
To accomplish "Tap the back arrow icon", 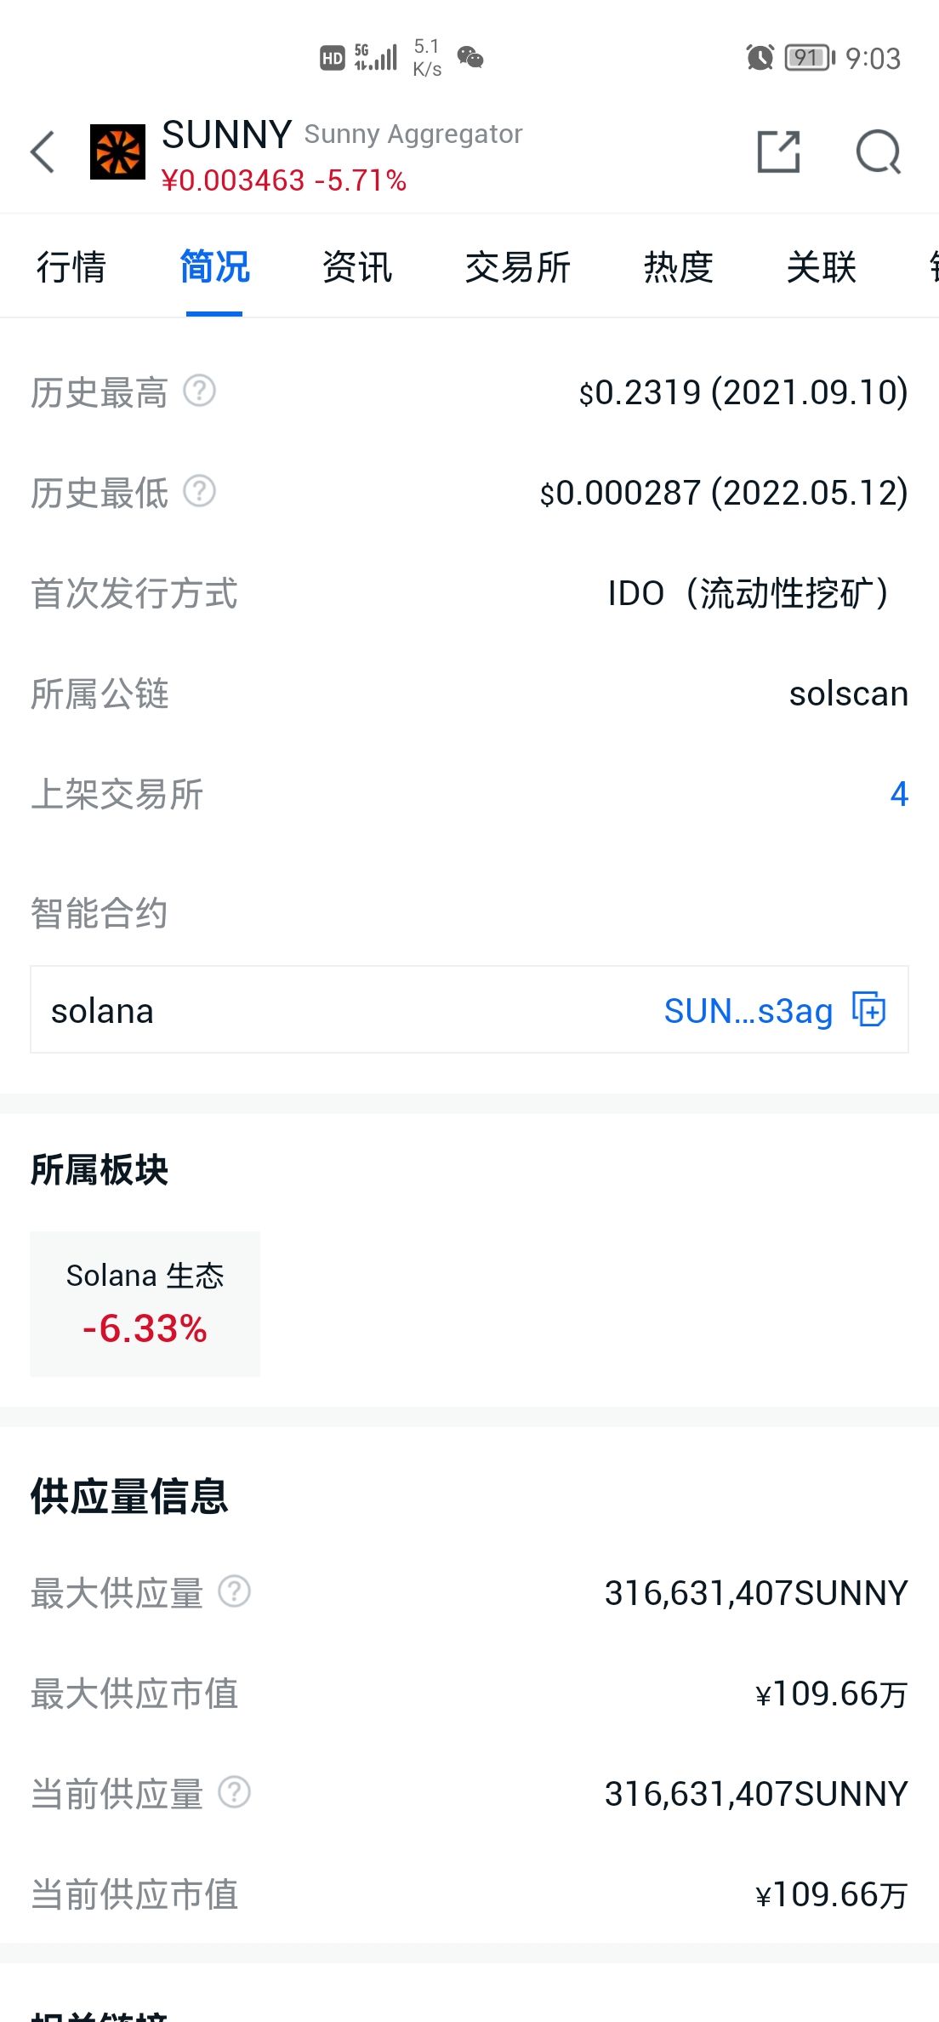I will point(43,152).
